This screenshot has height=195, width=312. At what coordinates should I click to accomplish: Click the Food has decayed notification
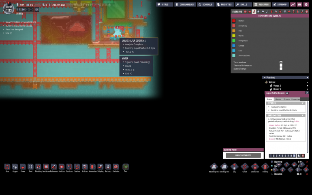[14, 30]
